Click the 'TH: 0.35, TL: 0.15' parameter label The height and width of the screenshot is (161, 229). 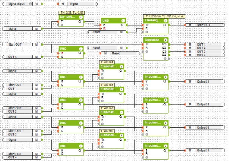coord(72,13)
